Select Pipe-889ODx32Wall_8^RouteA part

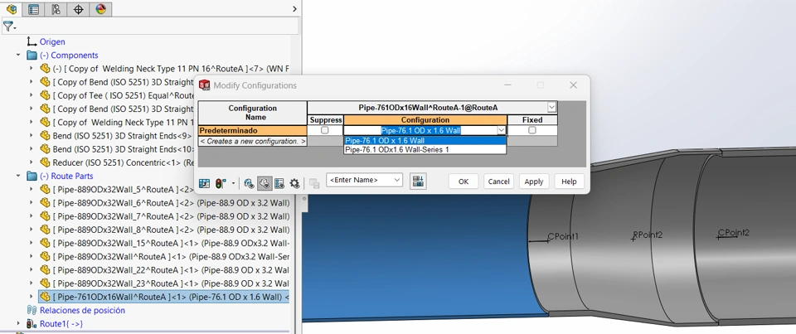pyautogui.click(x=171, y=230)
